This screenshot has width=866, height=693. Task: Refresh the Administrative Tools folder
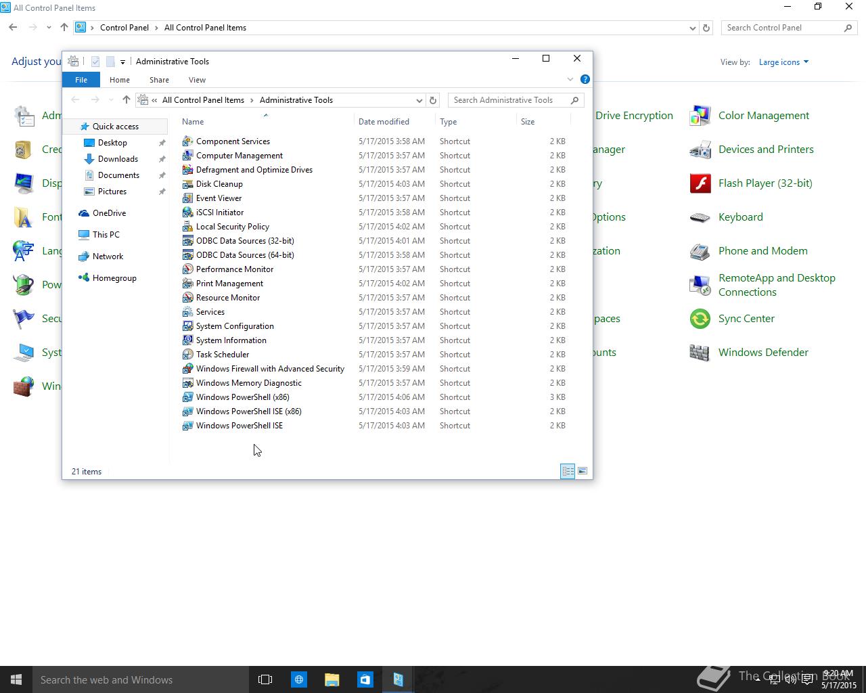[433, 100]
